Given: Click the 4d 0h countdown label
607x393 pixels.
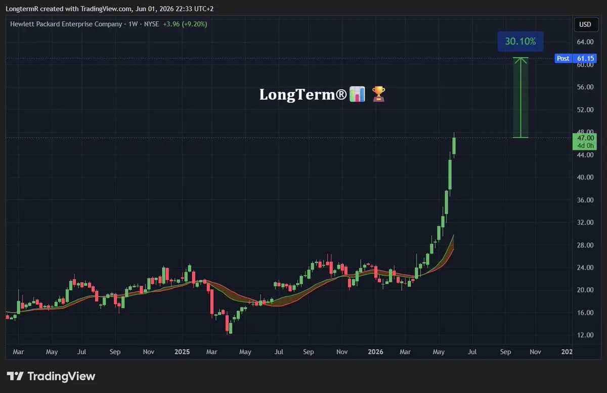Looking at the screenshot, I should point(584,145).
